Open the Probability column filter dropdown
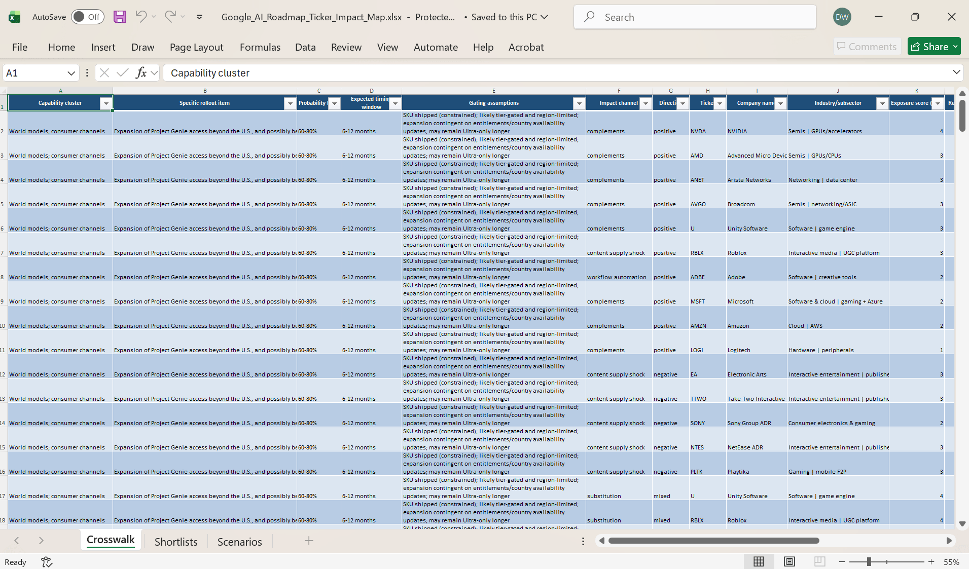The height and width of the screenshot is (569, 969). 334,103
